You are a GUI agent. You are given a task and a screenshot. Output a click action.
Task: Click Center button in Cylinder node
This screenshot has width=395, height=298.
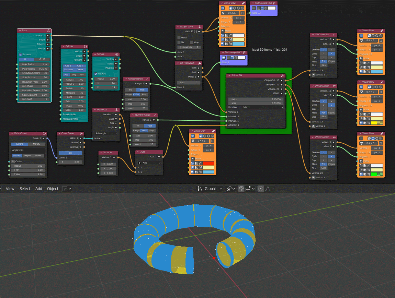80,70
